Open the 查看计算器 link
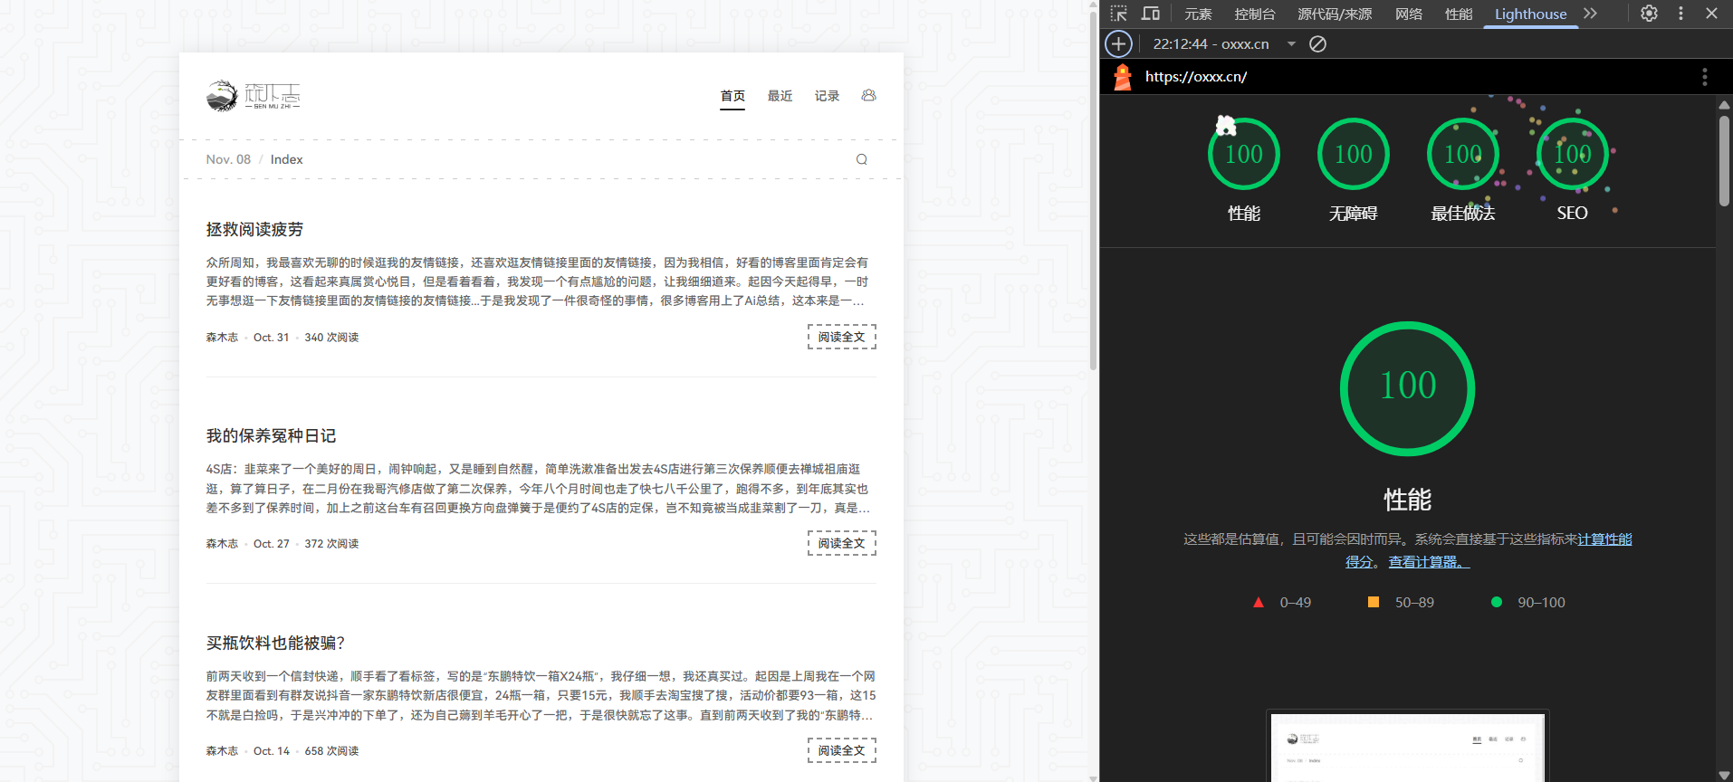Screen dimensions: 1733x782 pyautogui.click(x=1428, y=562)
